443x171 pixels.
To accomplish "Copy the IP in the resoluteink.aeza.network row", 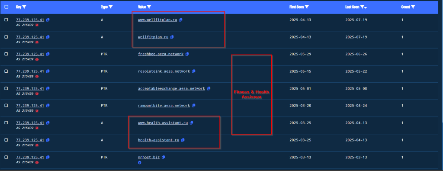I will pyautogui.click(x=48, y=71).
